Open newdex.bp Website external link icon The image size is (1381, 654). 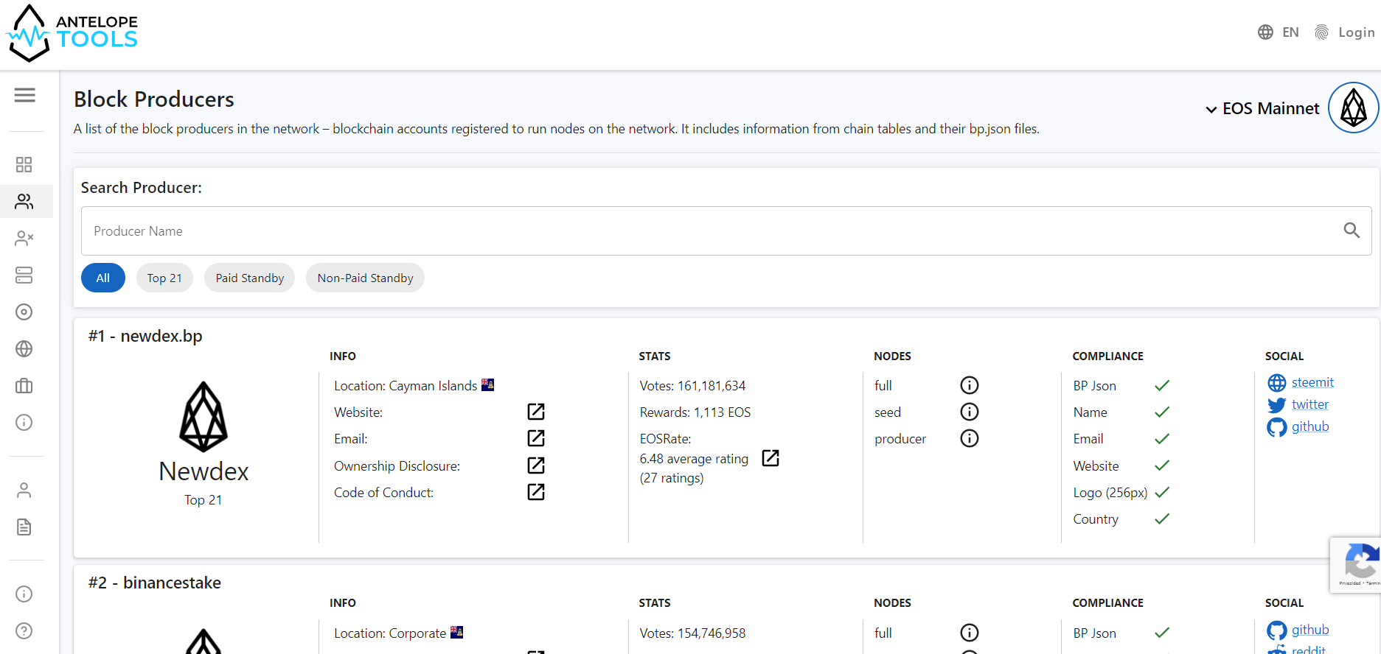[x=536, y=412]
